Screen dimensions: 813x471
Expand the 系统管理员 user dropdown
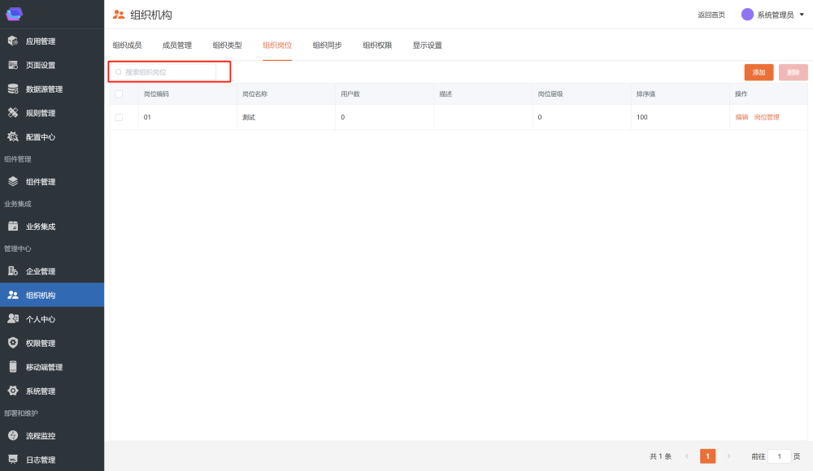point(801,15)
